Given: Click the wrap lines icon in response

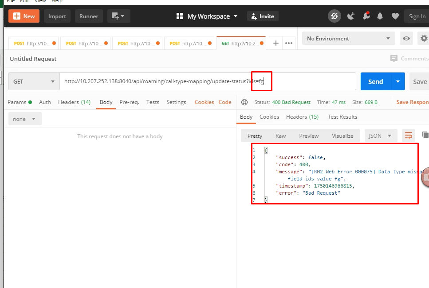Looking at the screenshot, I should [x=408, y=136].
